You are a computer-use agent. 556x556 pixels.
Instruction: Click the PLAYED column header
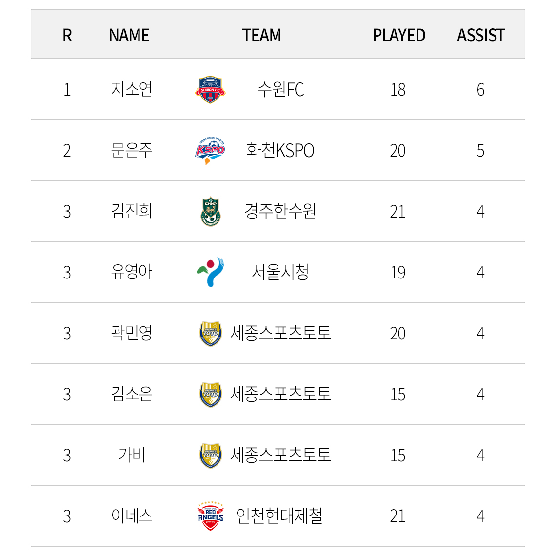pos(398,35)
